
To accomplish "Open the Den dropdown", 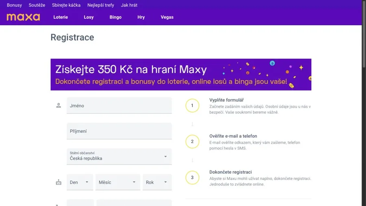I will (x=80, y=182).
